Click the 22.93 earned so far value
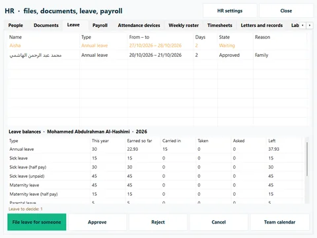 point(133,149)
